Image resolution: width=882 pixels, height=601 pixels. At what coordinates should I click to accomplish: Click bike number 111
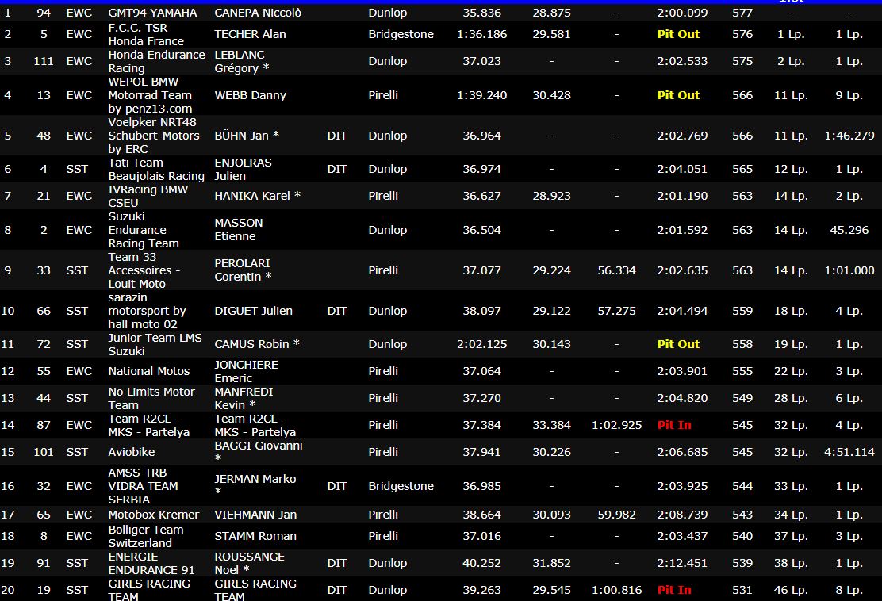44,61
